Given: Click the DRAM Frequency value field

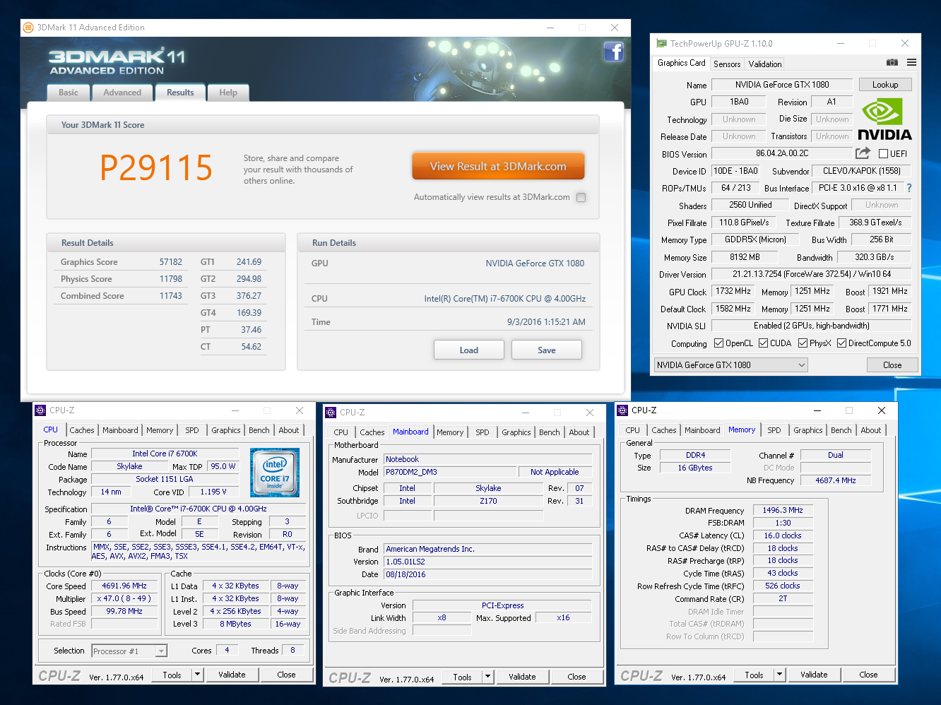Looking at the screenshot, I should click(x=783, y=510).
